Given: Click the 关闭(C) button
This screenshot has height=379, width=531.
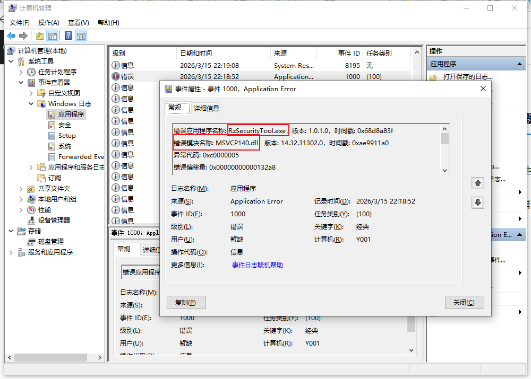Looking at the screenshot, I should pyautogui.click(x=464, y=302).
